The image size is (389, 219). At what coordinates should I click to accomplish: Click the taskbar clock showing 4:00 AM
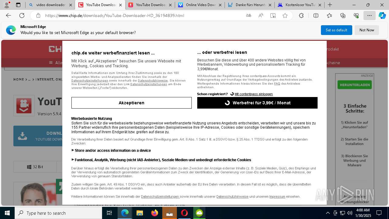tap(363, 213)
